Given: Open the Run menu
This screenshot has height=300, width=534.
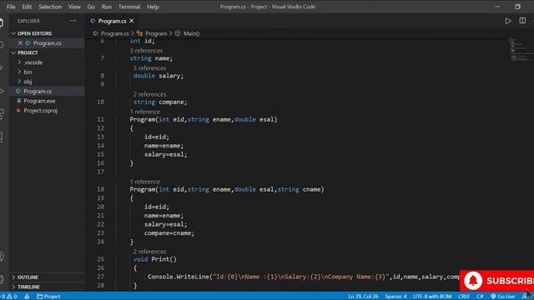Looking at the screenshot, I should coord(107,7).
